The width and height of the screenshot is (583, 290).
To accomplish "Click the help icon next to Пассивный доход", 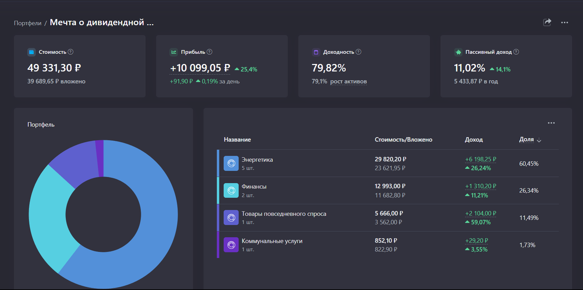I will (516, 52).
